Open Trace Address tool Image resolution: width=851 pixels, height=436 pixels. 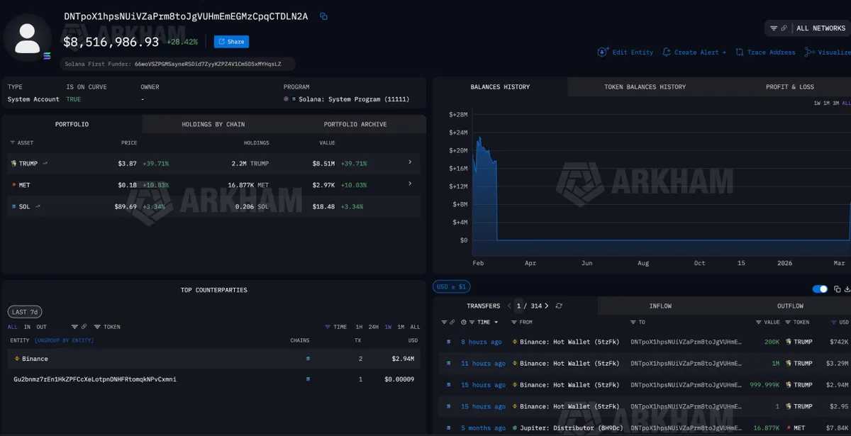pyautogui.click(x=765, y=52)
